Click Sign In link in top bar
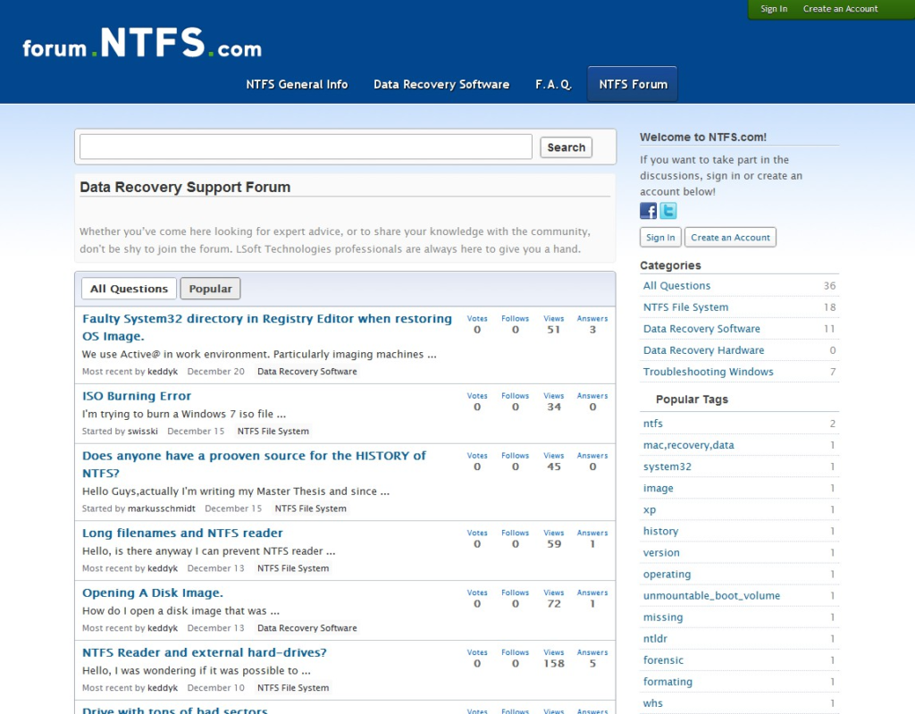Screen dimensions: 915x714 pyautogui.click(x=774, y=9)
